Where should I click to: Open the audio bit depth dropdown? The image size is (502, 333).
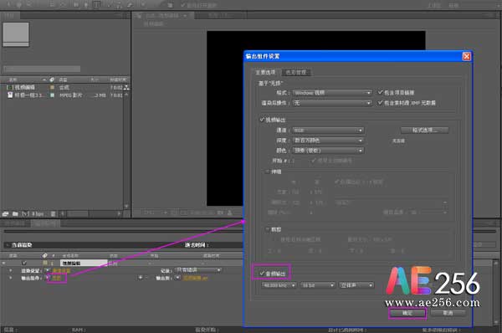[318, 285]
